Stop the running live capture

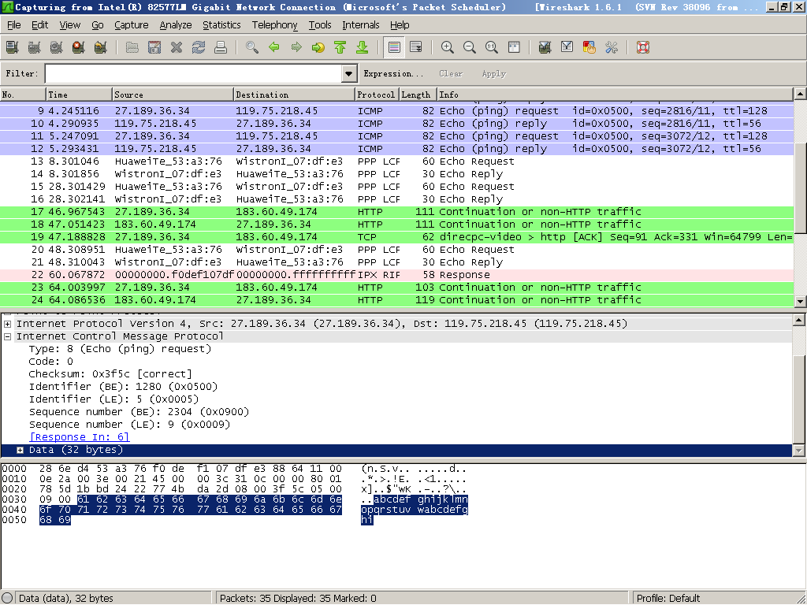pos(78,47)
